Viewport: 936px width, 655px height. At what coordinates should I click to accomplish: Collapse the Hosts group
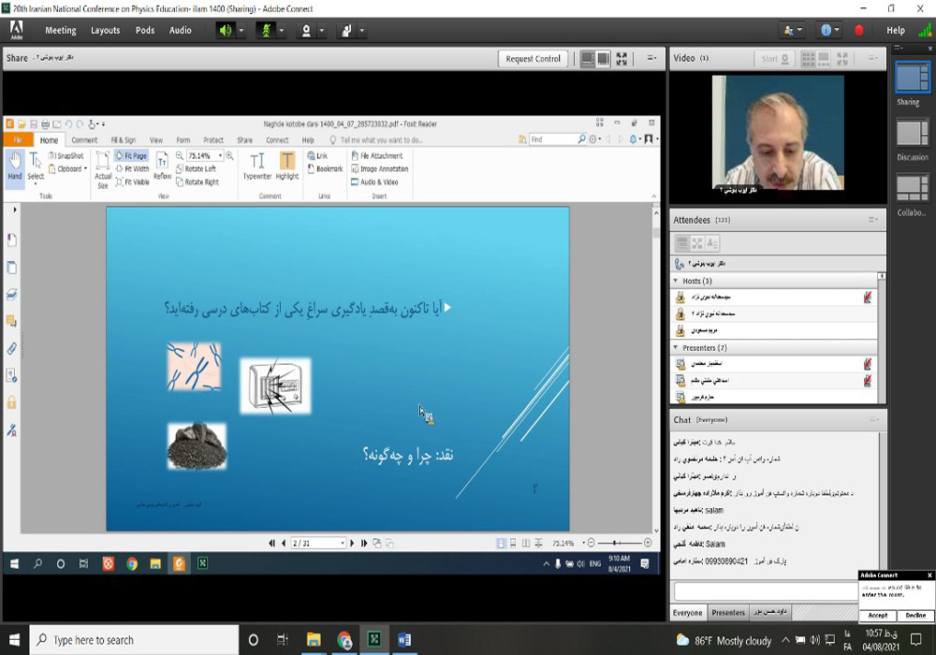coord(676,281)
